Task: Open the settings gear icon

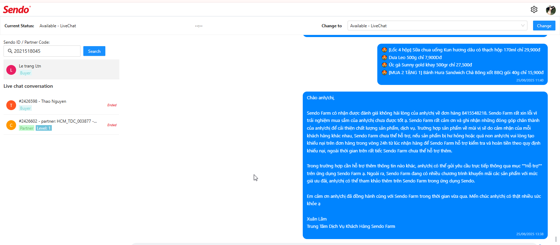Action: 534,9
